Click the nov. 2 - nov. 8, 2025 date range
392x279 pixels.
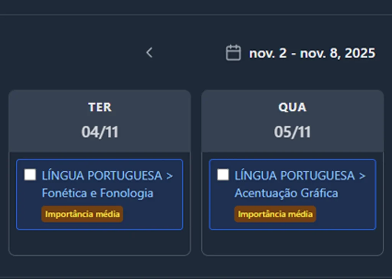[312, 53]
